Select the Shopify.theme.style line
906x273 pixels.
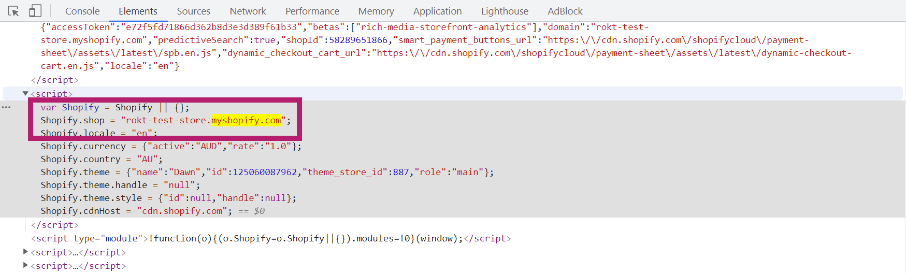pyautogui.click(x=168, y=198)
